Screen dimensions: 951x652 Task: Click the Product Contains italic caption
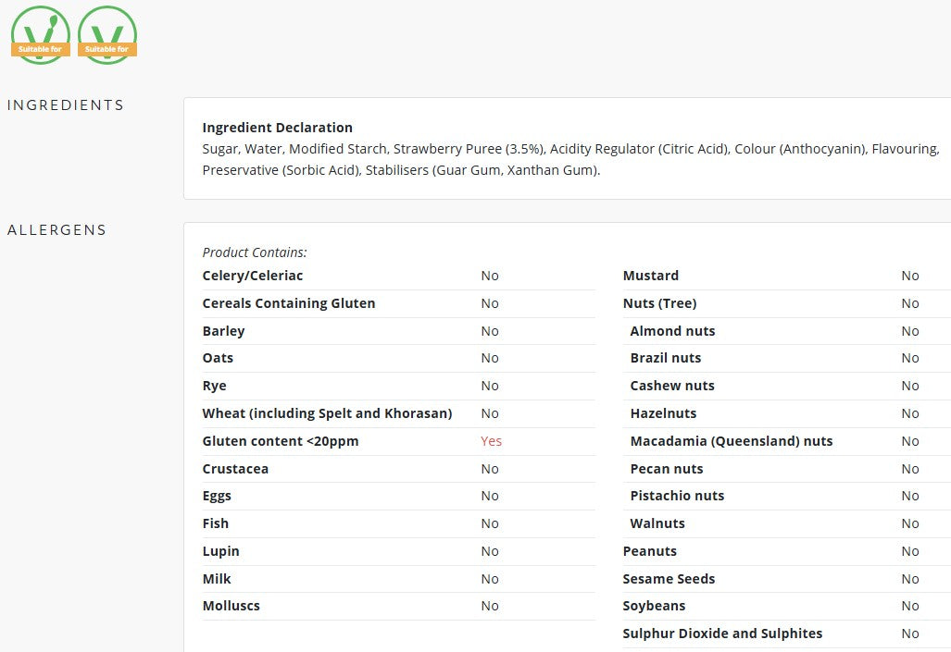pyautogui.click(x=255, y=252)
